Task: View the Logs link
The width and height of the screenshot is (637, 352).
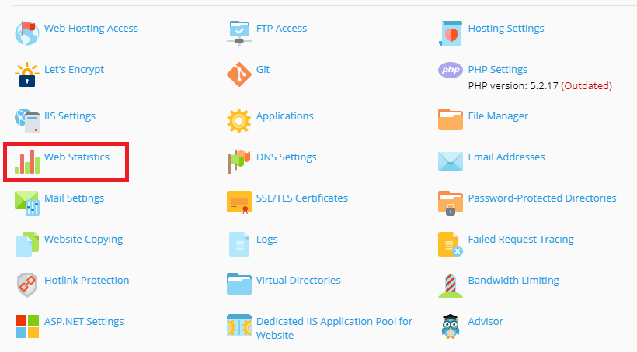Action: (x=266, y=240)
